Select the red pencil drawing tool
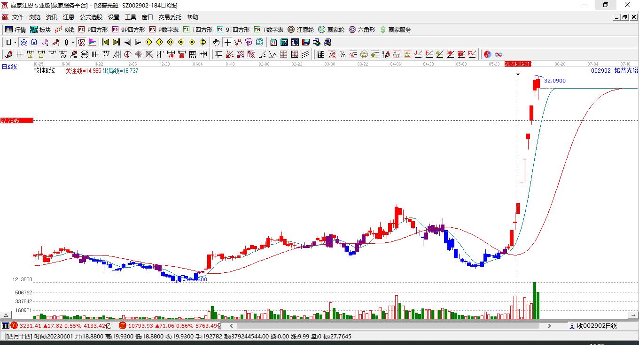This screenshot has width=639, height=345. [x=9, y=54]
